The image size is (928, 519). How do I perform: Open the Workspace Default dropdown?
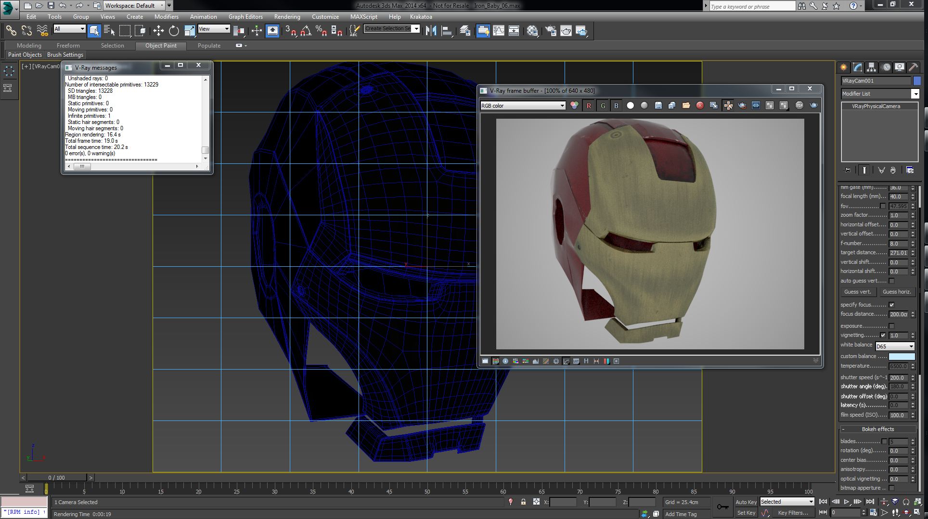[x=134, y=6]
